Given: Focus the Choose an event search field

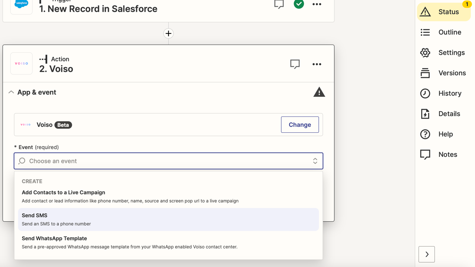Looking at the screenshot, I should (168, 161).
